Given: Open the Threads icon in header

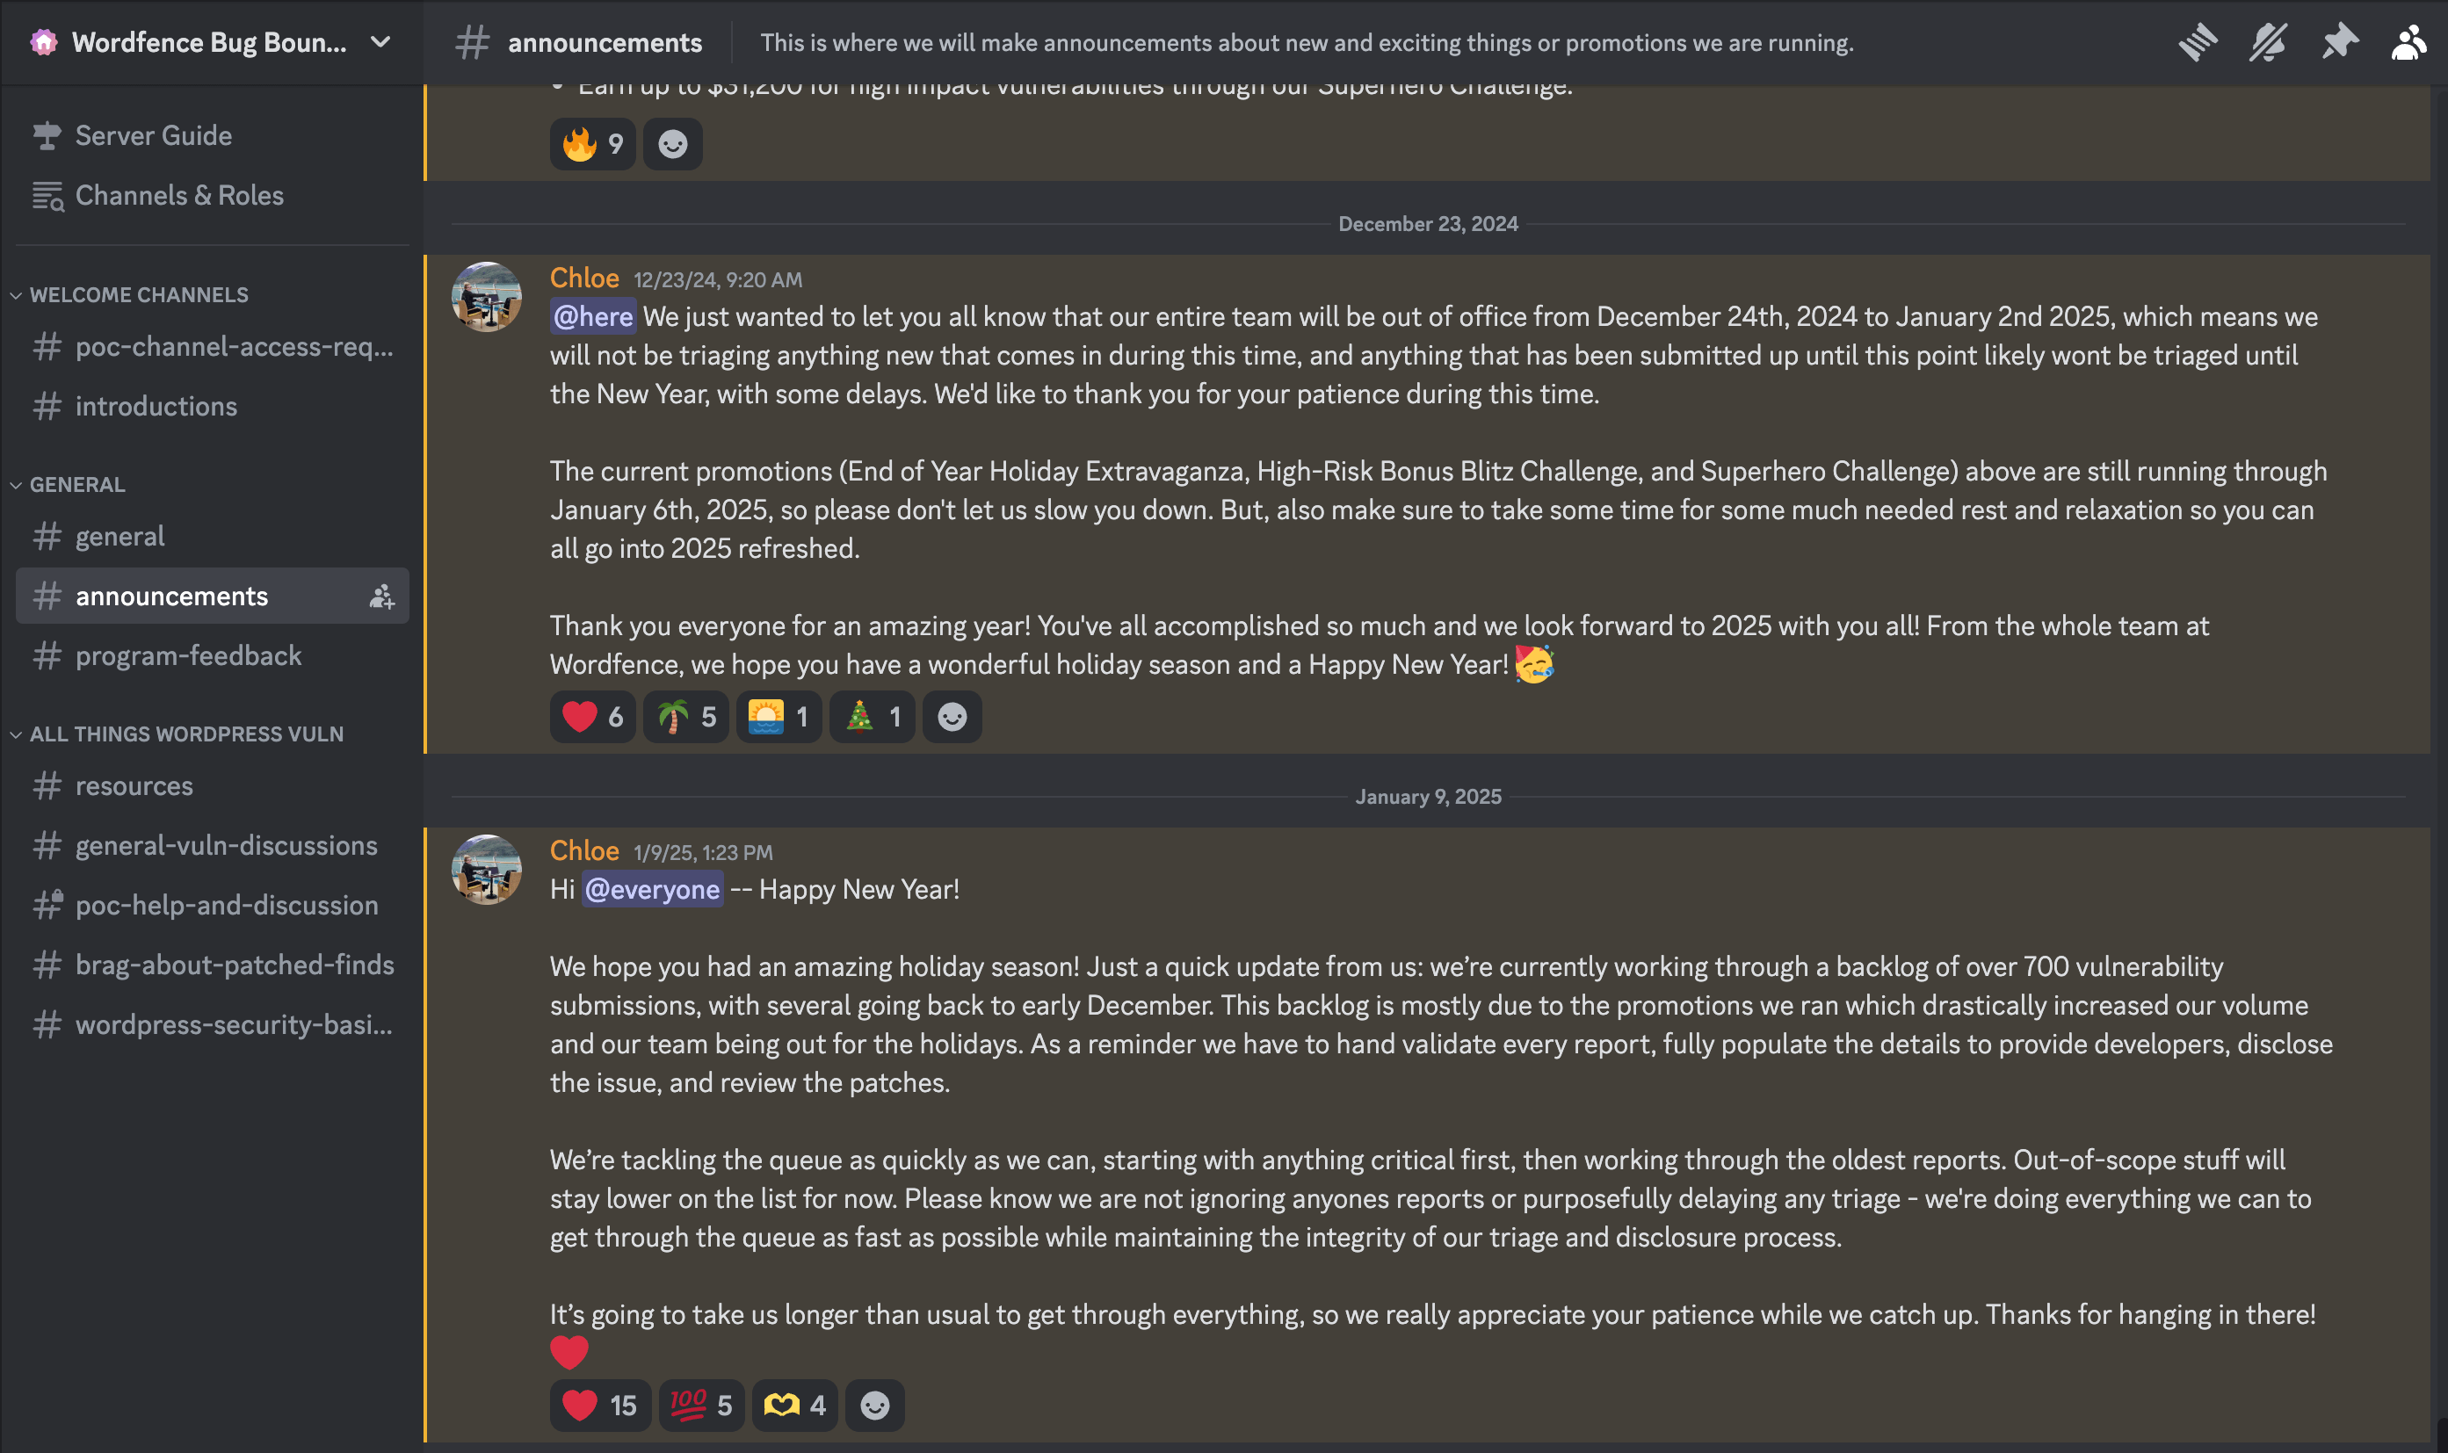Looking at the screenshot, I should [2198, 42].
